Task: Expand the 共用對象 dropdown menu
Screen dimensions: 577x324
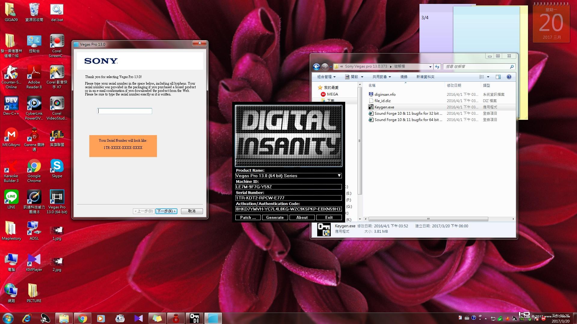Action: tap(382, 77)
